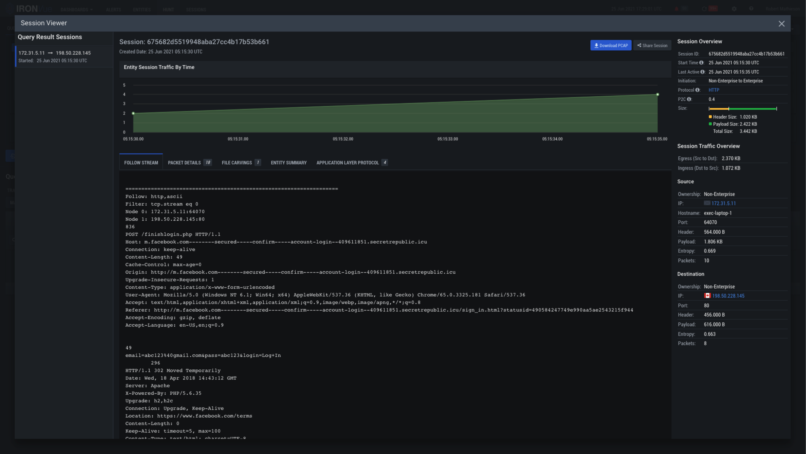The image size is (806, 454).
Task: Open the notifications bell icon
Action: point(676,8)
